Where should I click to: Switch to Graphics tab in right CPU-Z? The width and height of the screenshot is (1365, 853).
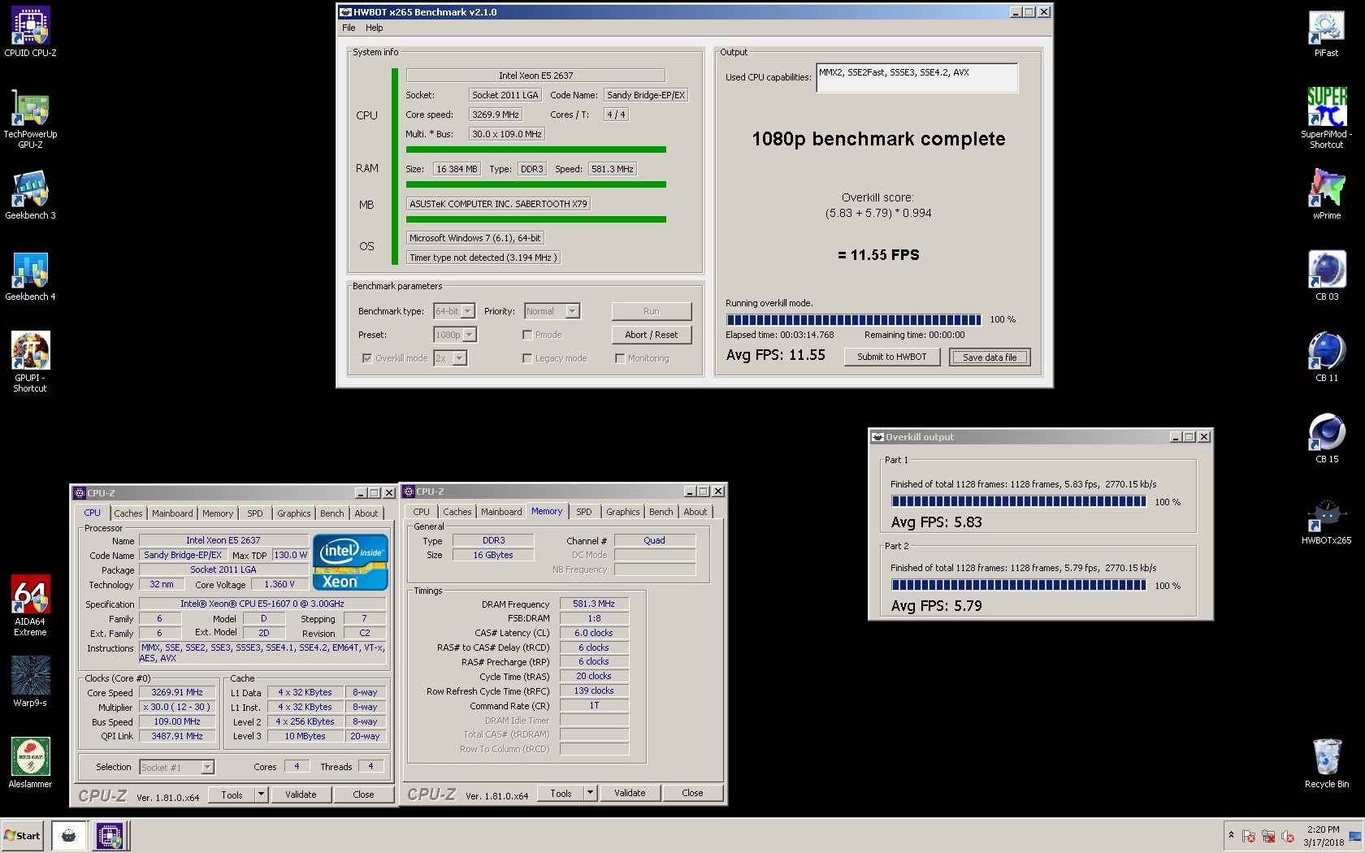click(623, 512)
